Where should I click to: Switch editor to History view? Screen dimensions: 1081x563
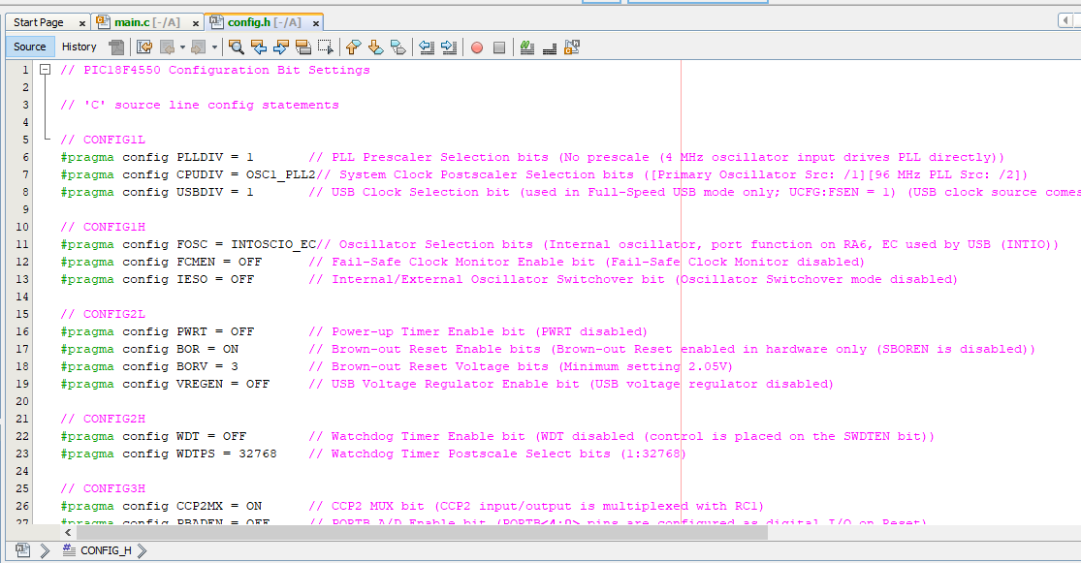(x=79, y=47)
